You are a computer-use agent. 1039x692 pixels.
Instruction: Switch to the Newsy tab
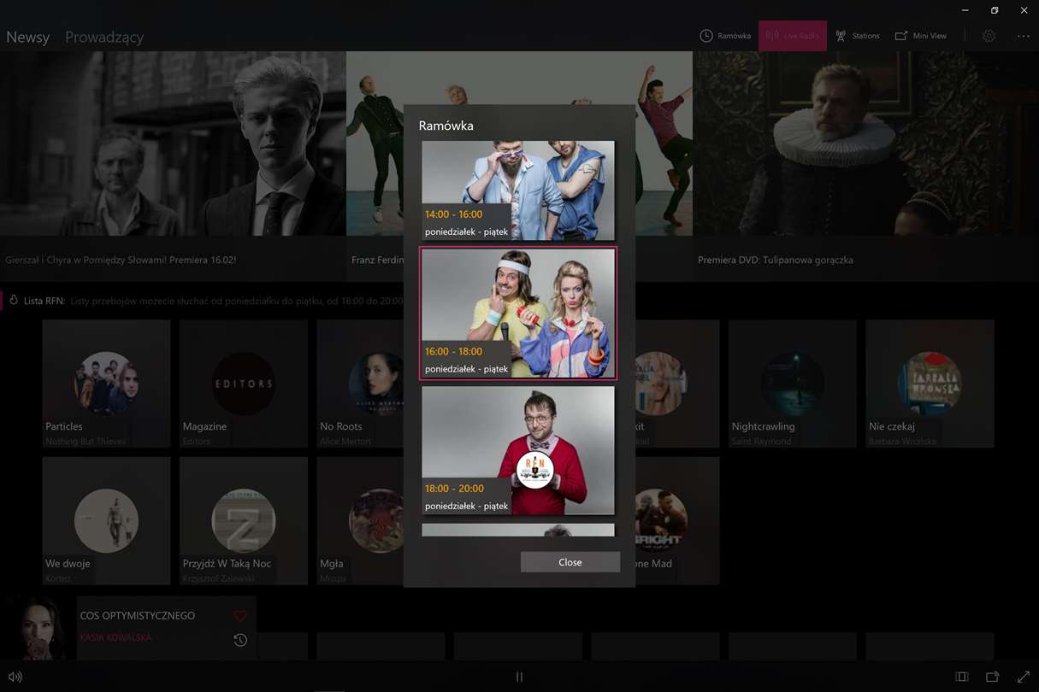click(x=27, y=37)
